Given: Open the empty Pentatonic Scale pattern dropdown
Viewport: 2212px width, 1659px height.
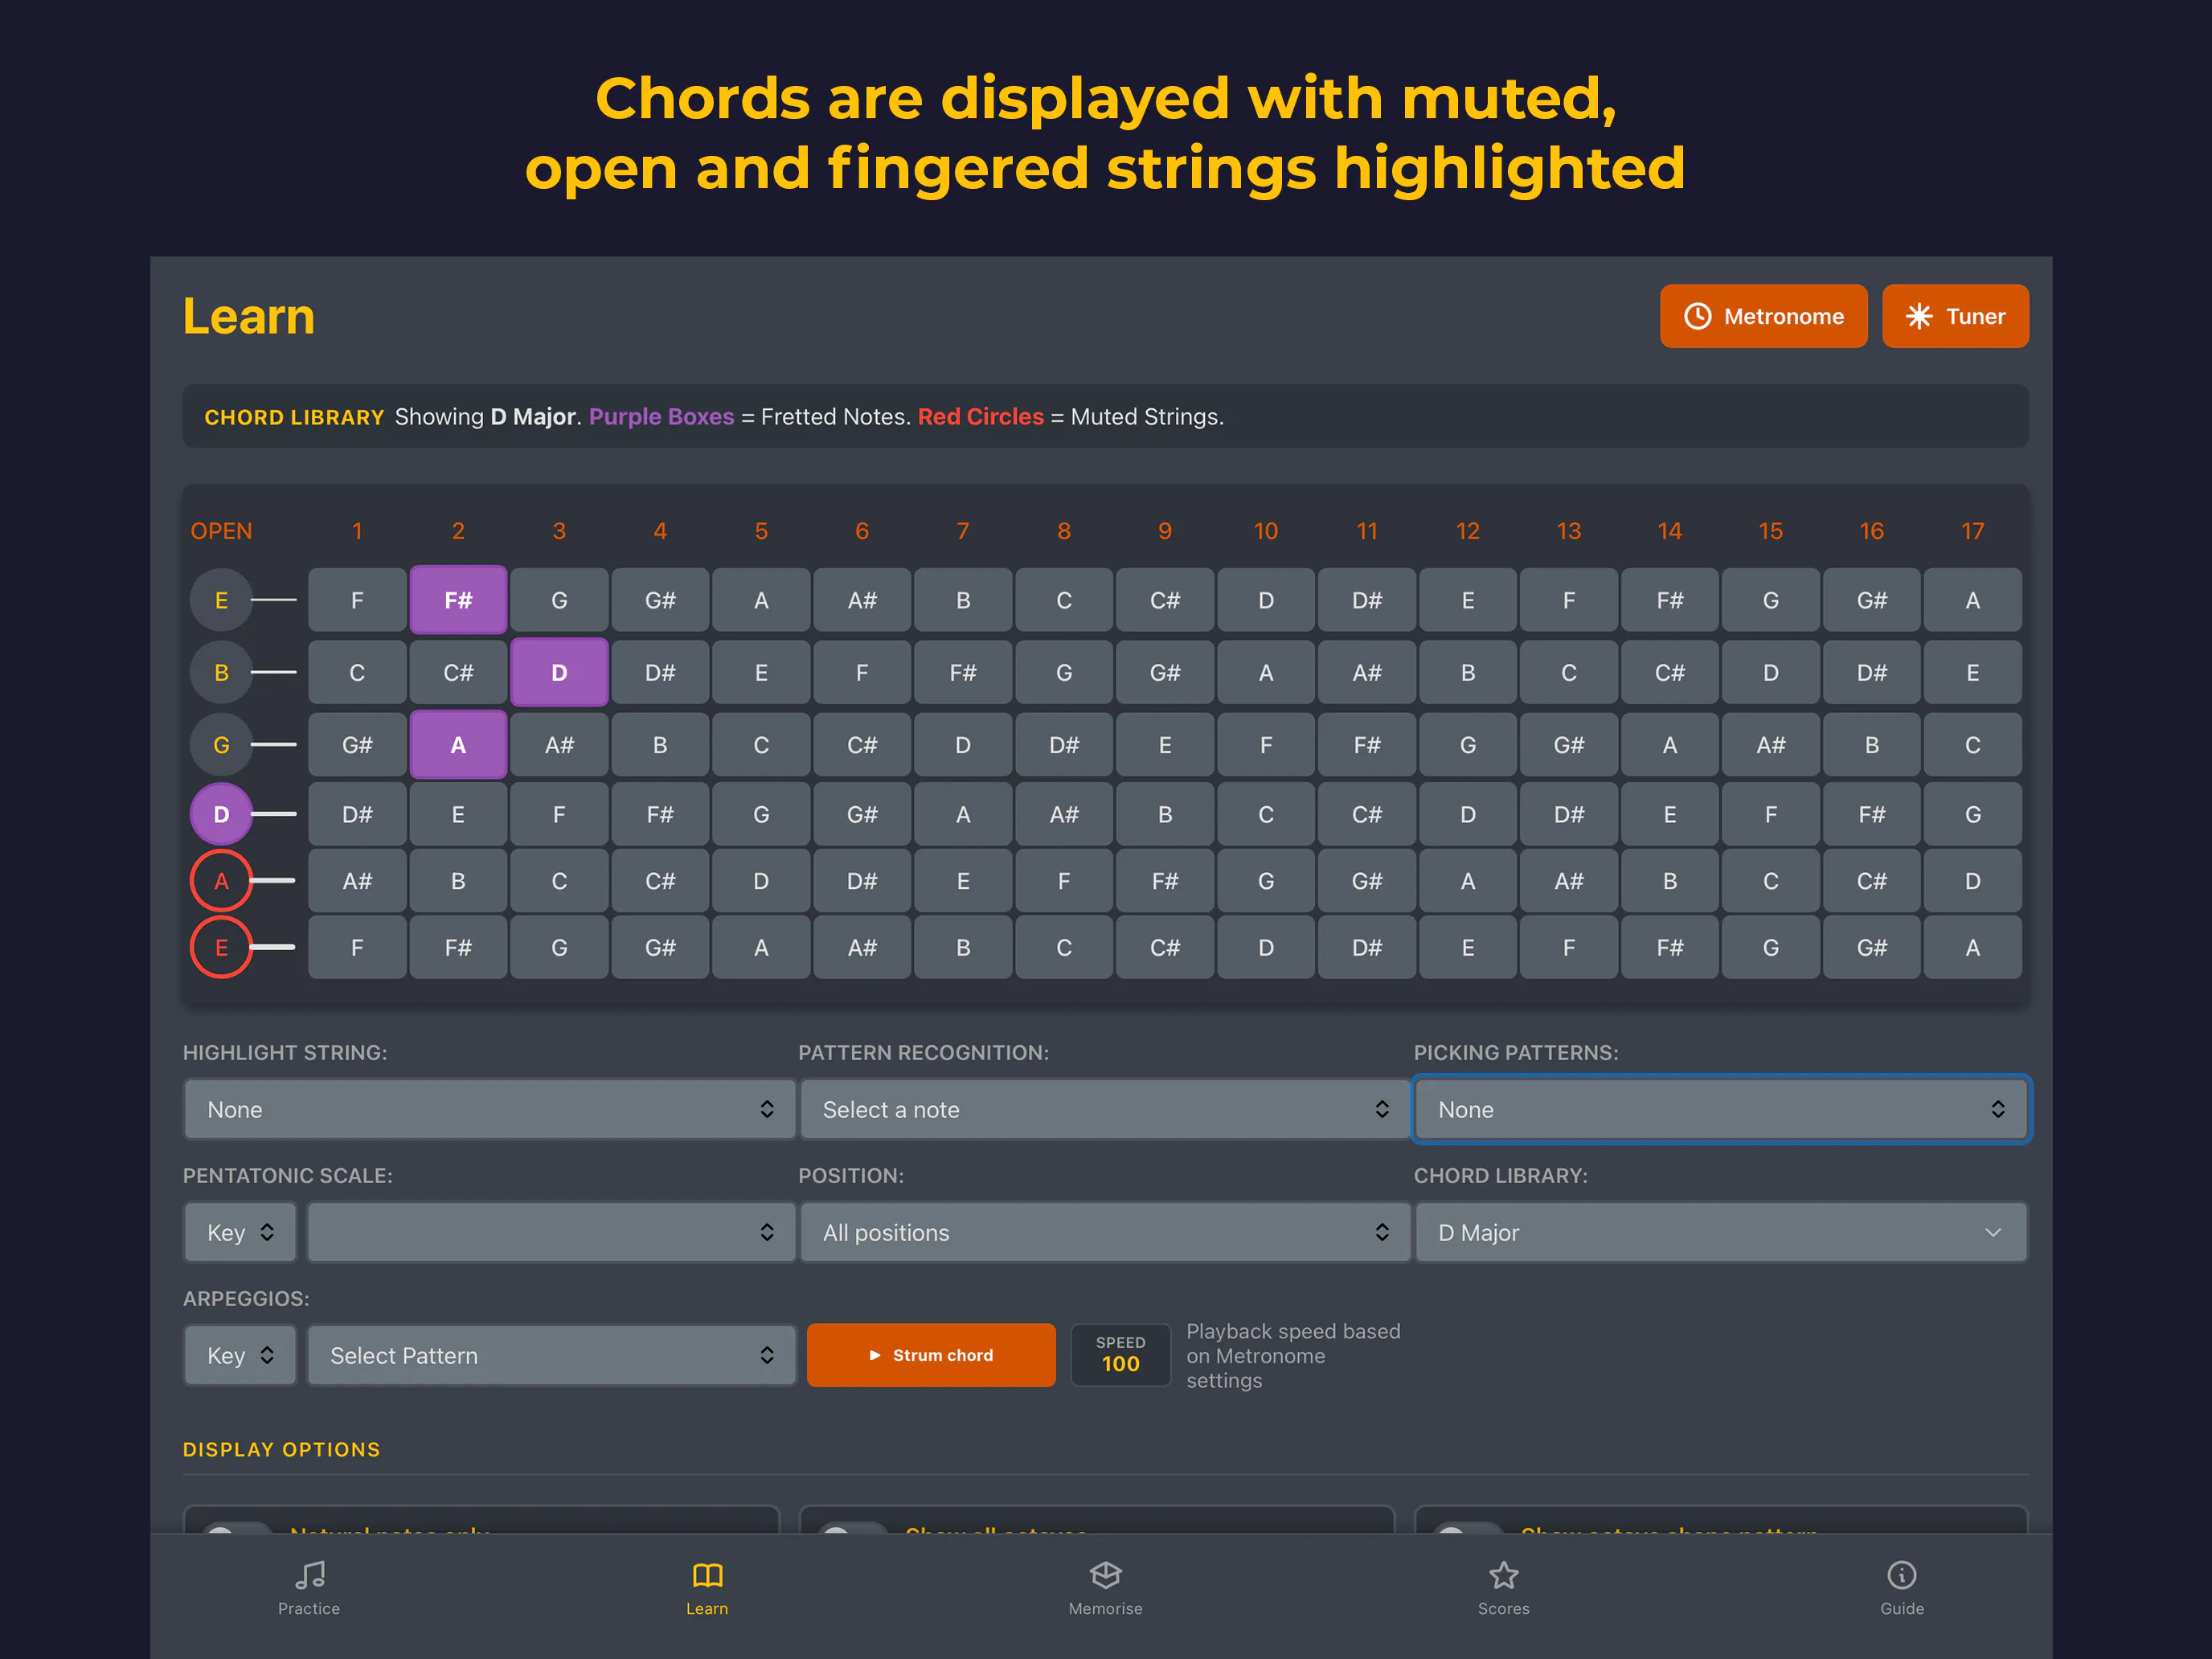Looking at the screenshot, I should click(x=551, y=1232).
